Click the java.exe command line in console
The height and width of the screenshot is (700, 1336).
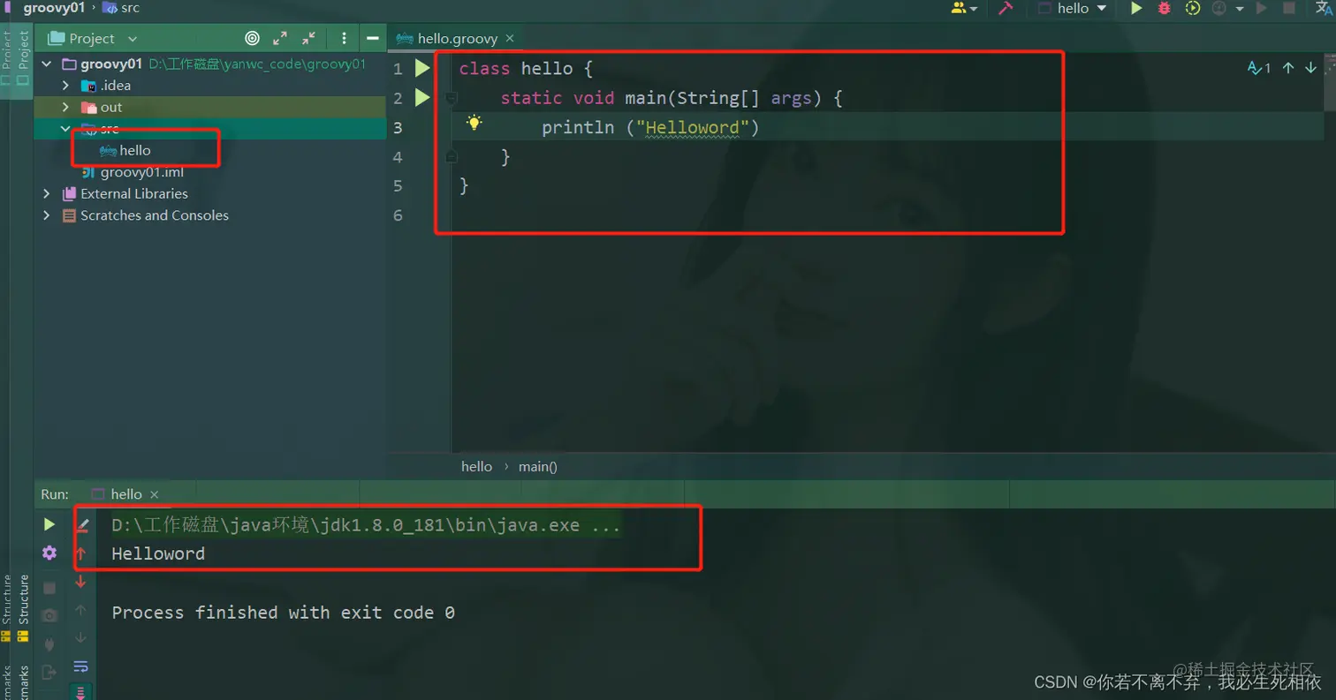pos(366,526)
